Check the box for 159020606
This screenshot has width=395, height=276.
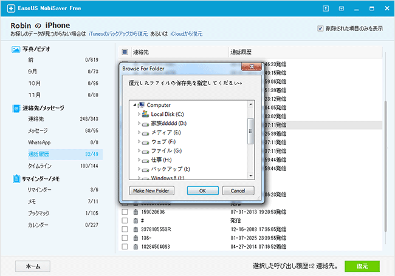[125, 212]
